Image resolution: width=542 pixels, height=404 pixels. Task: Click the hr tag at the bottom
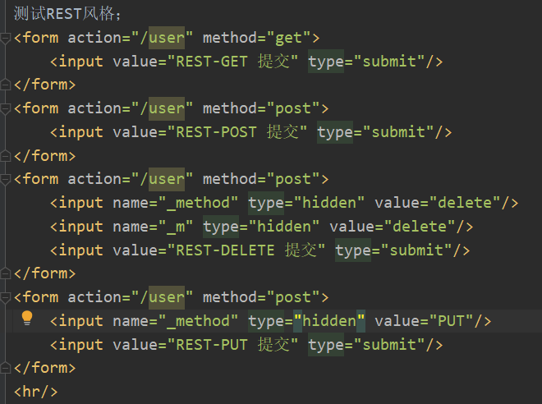[35, 392]
